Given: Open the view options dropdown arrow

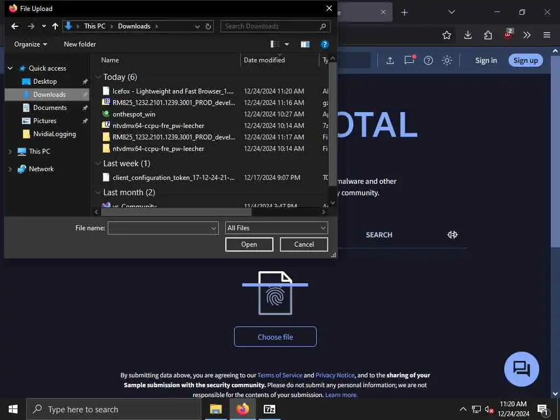Looking at the screenshot, I should coord(287,44).
